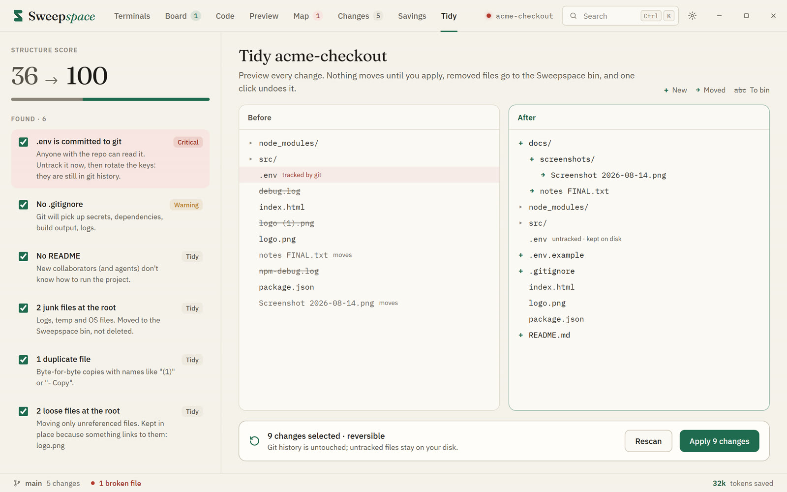787x492 pixels.
Task: Click '5 changes' in the status bar
Action: (63, 483)
